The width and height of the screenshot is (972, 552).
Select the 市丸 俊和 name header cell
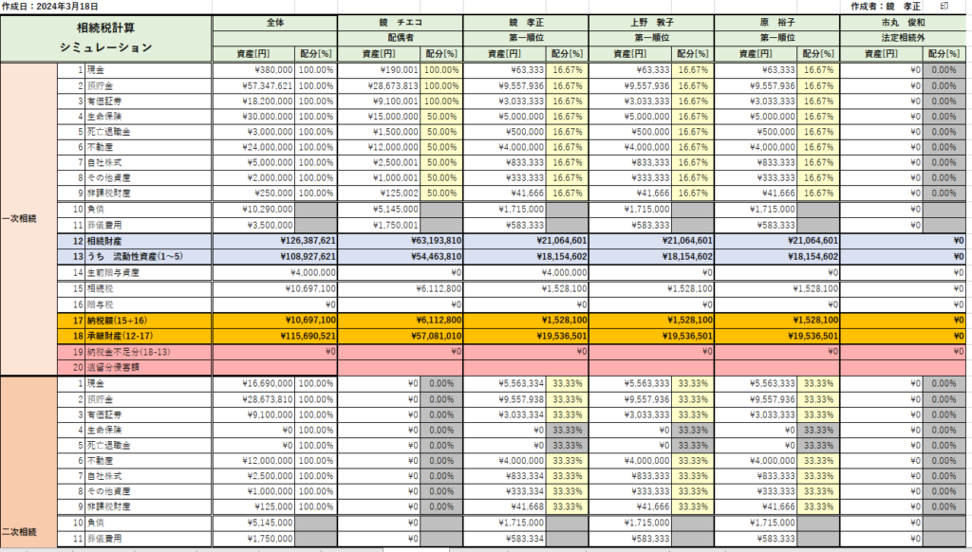(901, 22)
